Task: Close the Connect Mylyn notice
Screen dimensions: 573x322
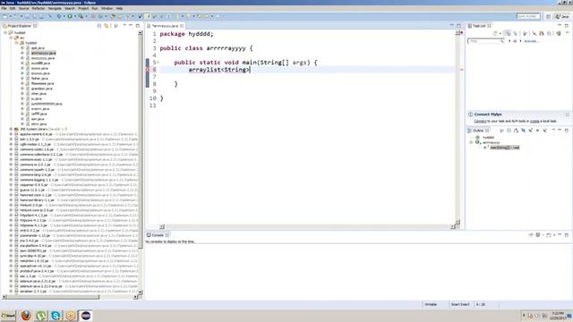Action: point(568,114)
